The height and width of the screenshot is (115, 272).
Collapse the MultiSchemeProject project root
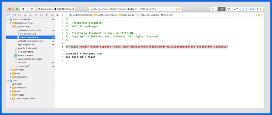tap(8, 20)
